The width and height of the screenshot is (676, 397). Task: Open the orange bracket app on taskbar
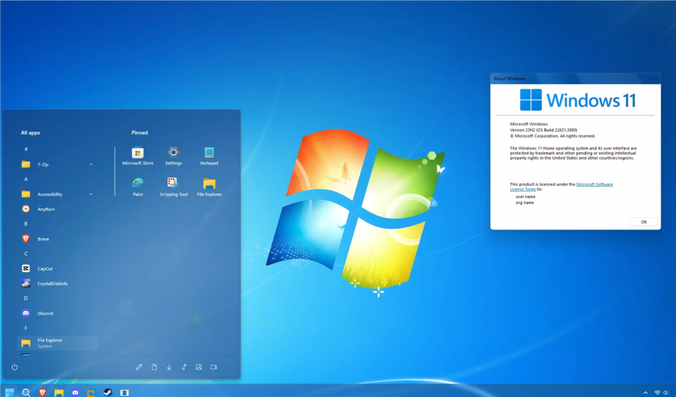point(91,392)
